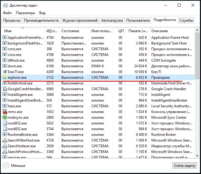Click the SearchFilterHost.exe magnifier icon

[x=5, y=140]
